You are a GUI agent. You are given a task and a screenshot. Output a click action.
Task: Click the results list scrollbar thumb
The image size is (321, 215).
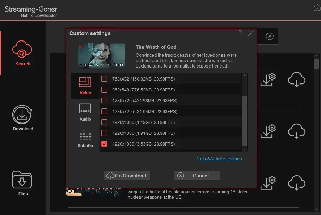point(316,64)
